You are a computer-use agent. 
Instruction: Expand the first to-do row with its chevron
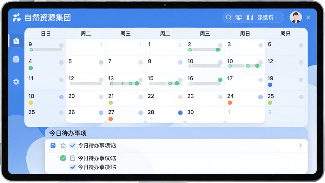pyautogui.click(x=300, y=146)
